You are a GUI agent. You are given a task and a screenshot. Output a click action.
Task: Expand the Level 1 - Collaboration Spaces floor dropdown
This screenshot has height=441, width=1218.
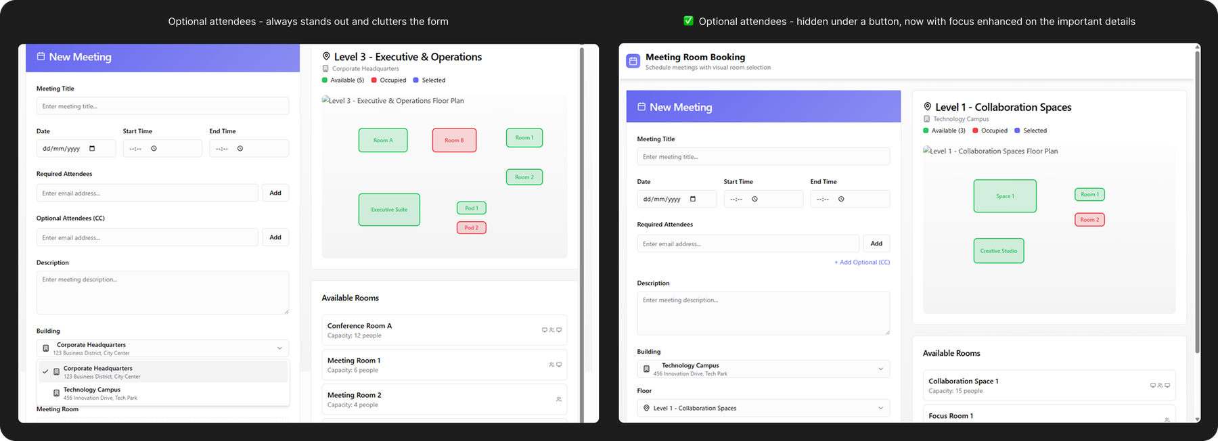[880, 408]
